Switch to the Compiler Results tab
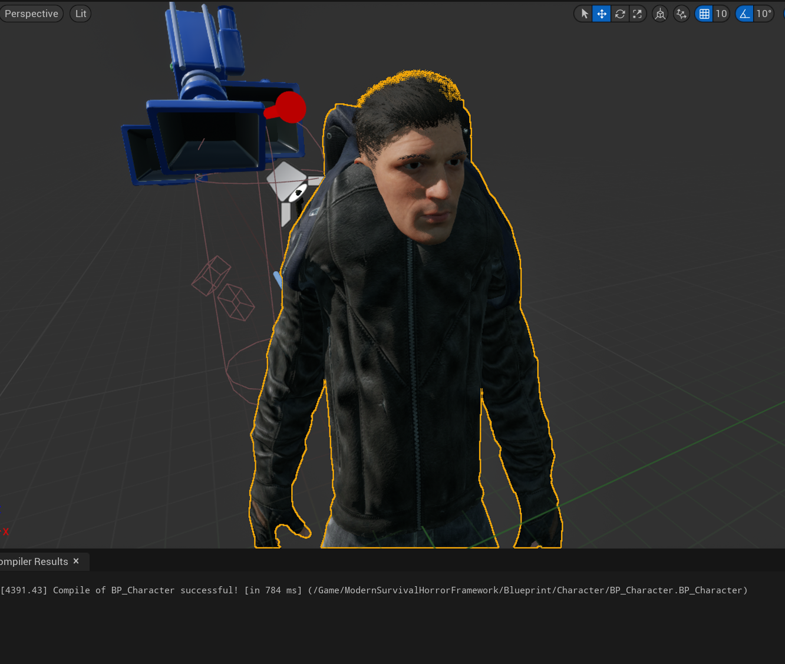Viewport: 785px width, 664px height. point(34,561)
